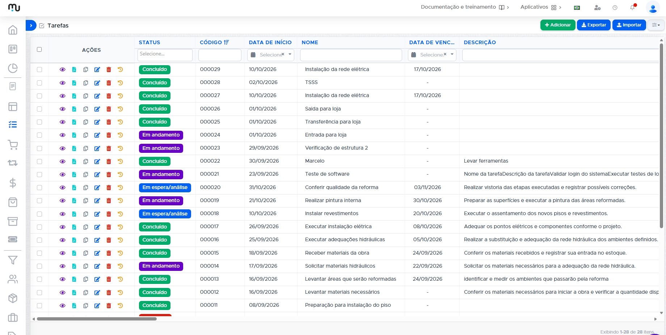Check the box for task 000022
The image size is (666, 335).
[39, 161]
